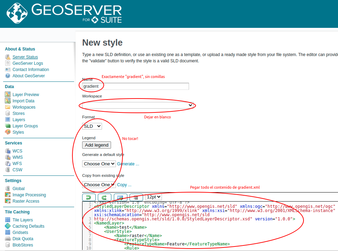Click the Styles palette icon

[8, 132]
